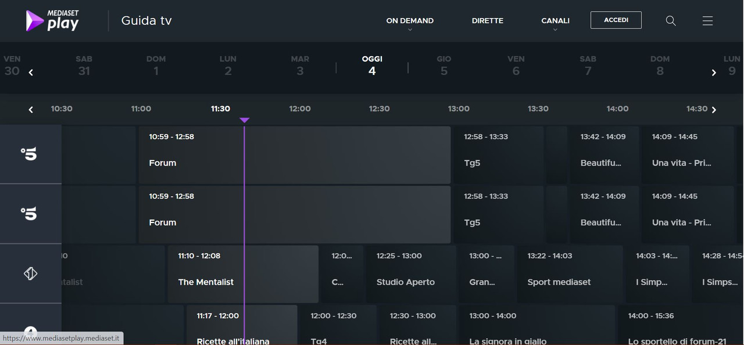744x345 pixels.
Task: Select day SAB 31 in the date bar
Action: (84, 66)
